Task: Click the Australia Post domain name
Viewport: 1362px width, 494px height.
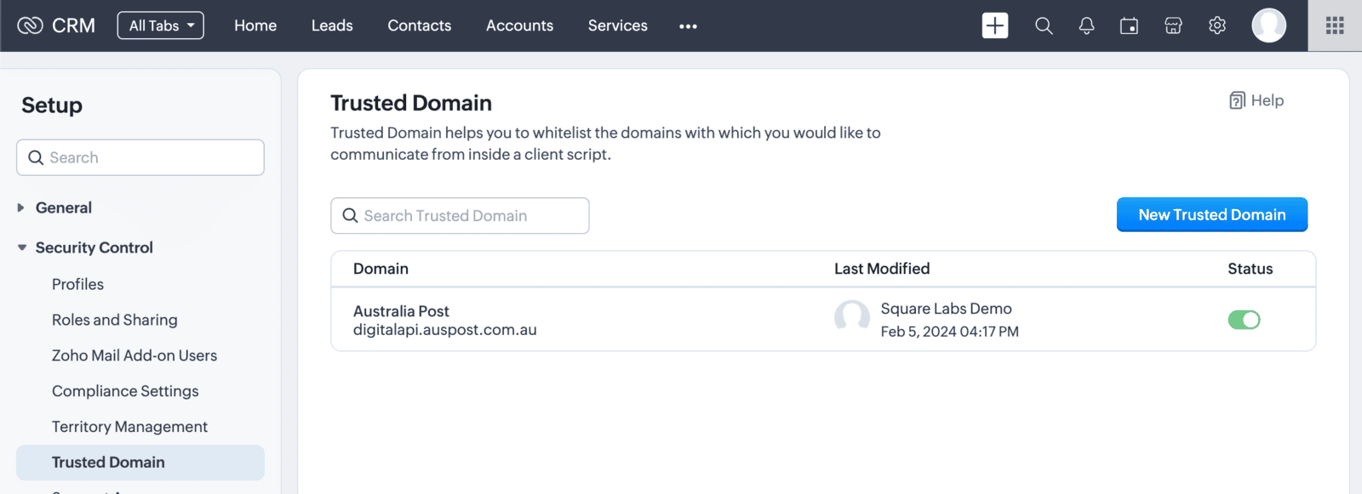Action: pyautogui.click(x=401, y=311)
